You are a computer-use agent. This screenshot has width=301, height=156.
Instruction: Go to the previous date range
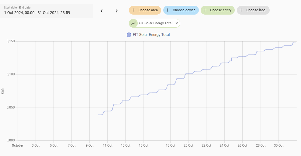click(102, 11)
